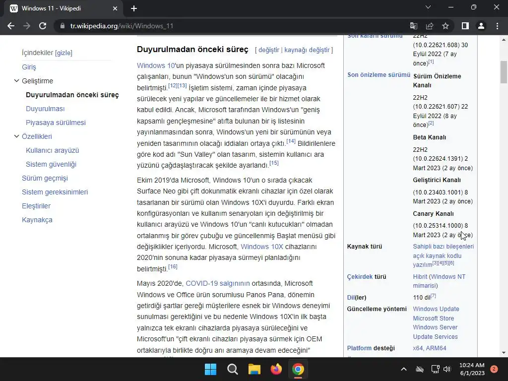Show hidden system tray icons
The width and height of the screenshot is (508, 381).
404,369
